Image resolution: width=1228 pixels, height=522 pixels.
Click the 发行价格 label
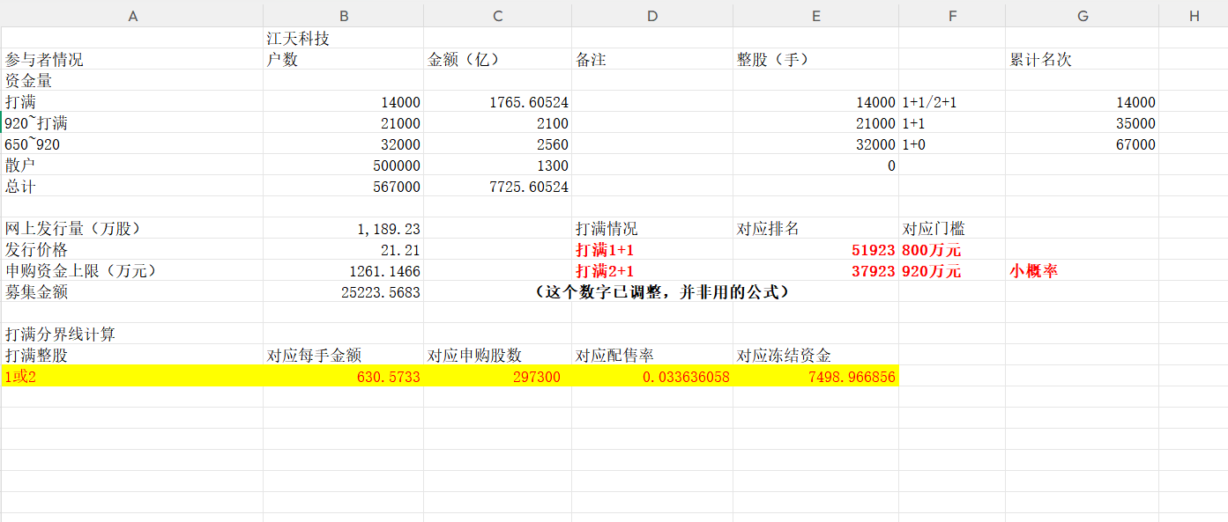(x=132, y=250)
